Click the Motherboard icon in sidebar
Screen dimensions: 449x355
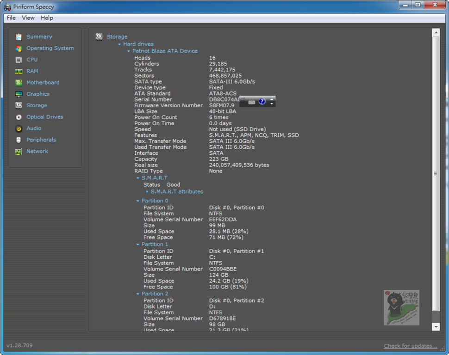[19, 83]
